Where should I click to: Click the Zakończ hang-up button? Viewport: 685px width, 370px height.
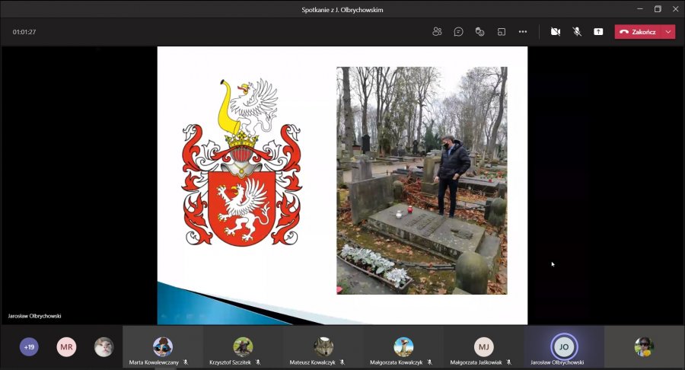(x=637, y=32)
